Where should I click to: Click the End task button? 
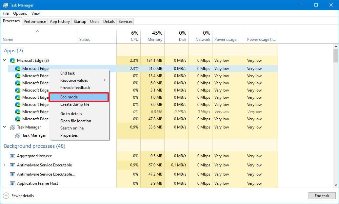point(322,195)
